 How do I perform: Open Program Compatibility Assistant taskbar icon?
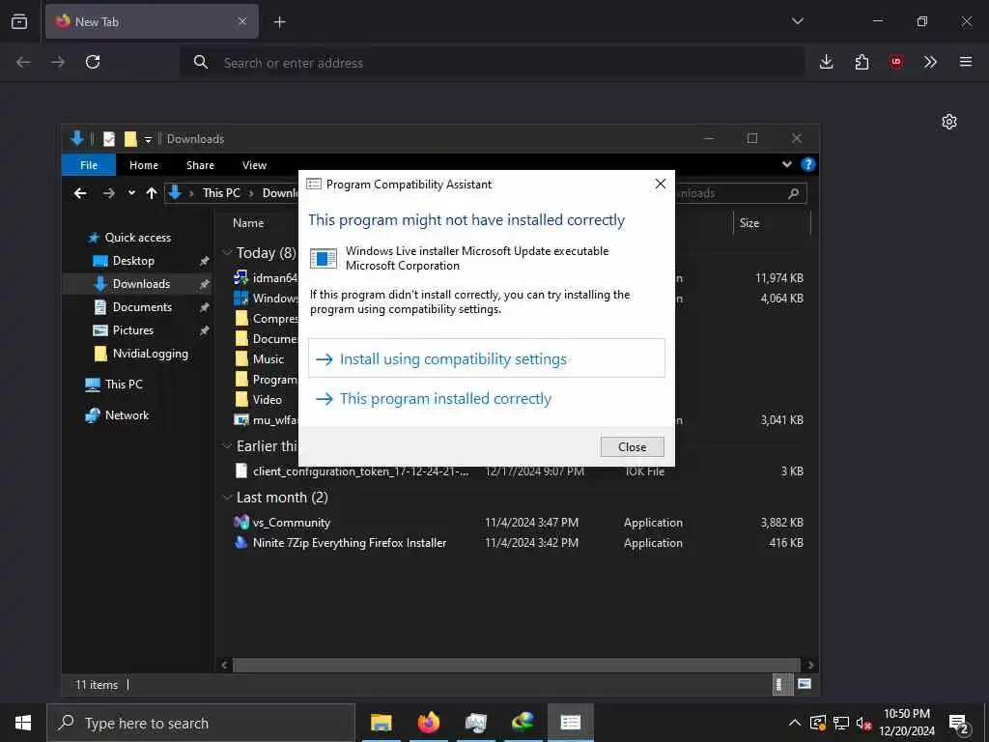tap(570, 723)
